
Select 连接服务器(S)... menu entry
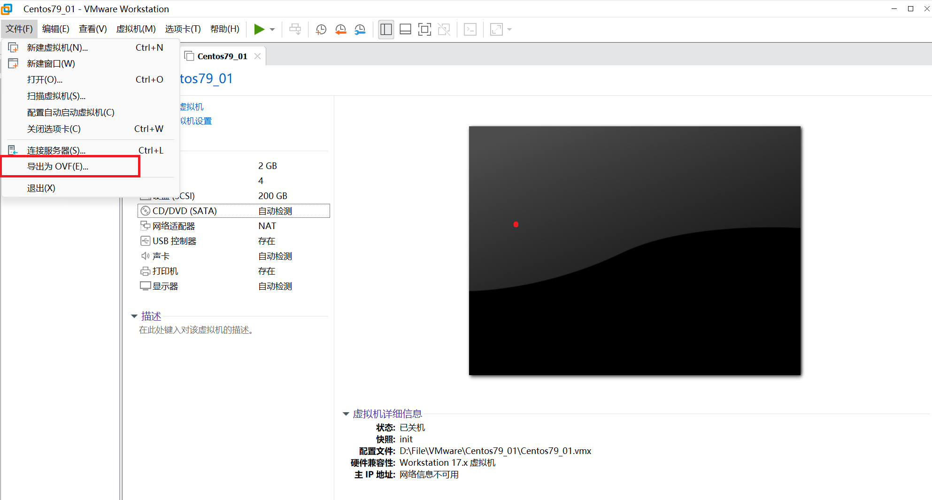[90, 150]
